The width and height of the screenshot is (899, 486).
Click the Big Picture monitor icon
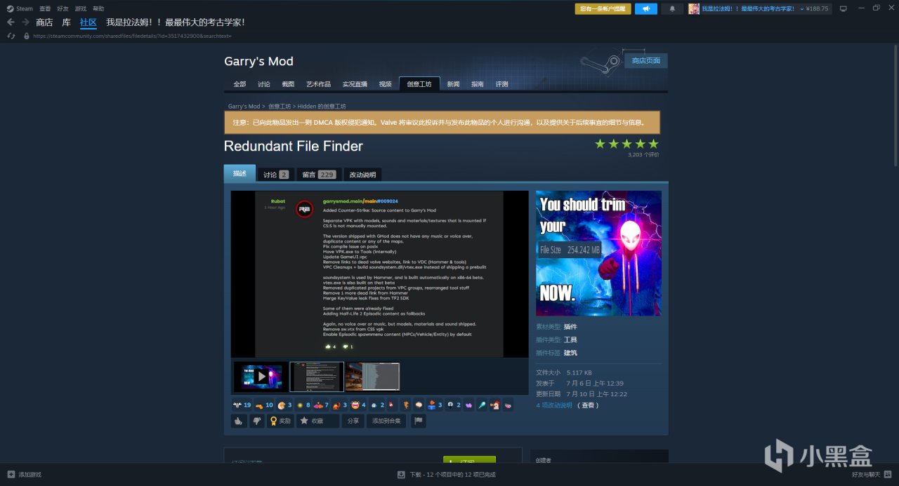(843, 8)
